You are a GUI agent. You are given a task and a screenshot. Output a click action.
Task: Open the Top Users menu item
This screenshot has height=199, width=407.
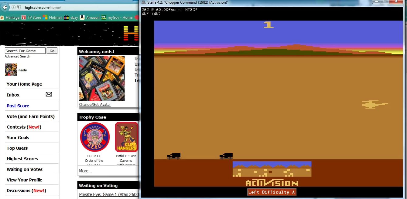point(17,148)
